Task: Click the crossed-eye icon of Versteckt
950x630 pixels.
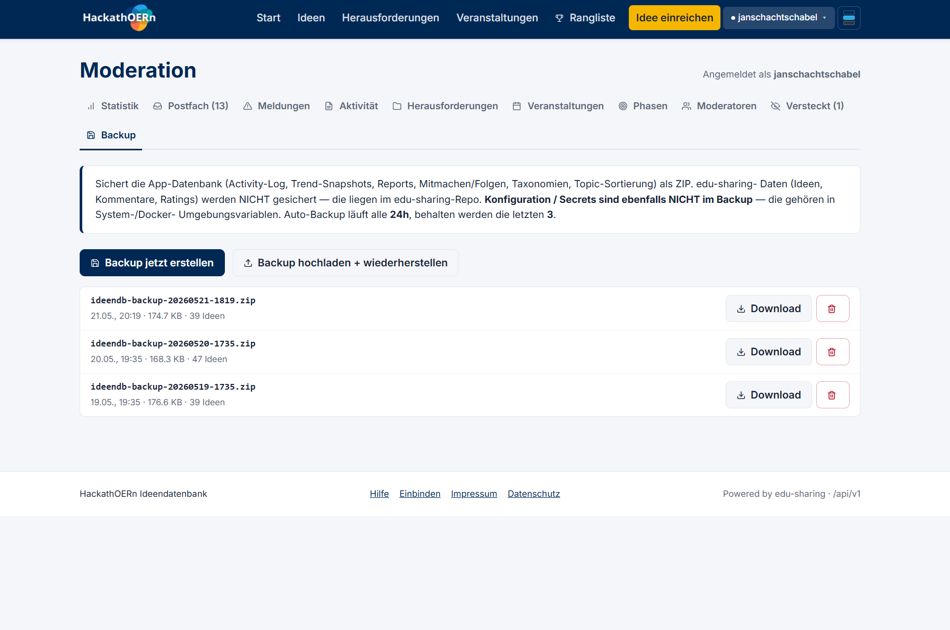Action: [x=776, y=106]
